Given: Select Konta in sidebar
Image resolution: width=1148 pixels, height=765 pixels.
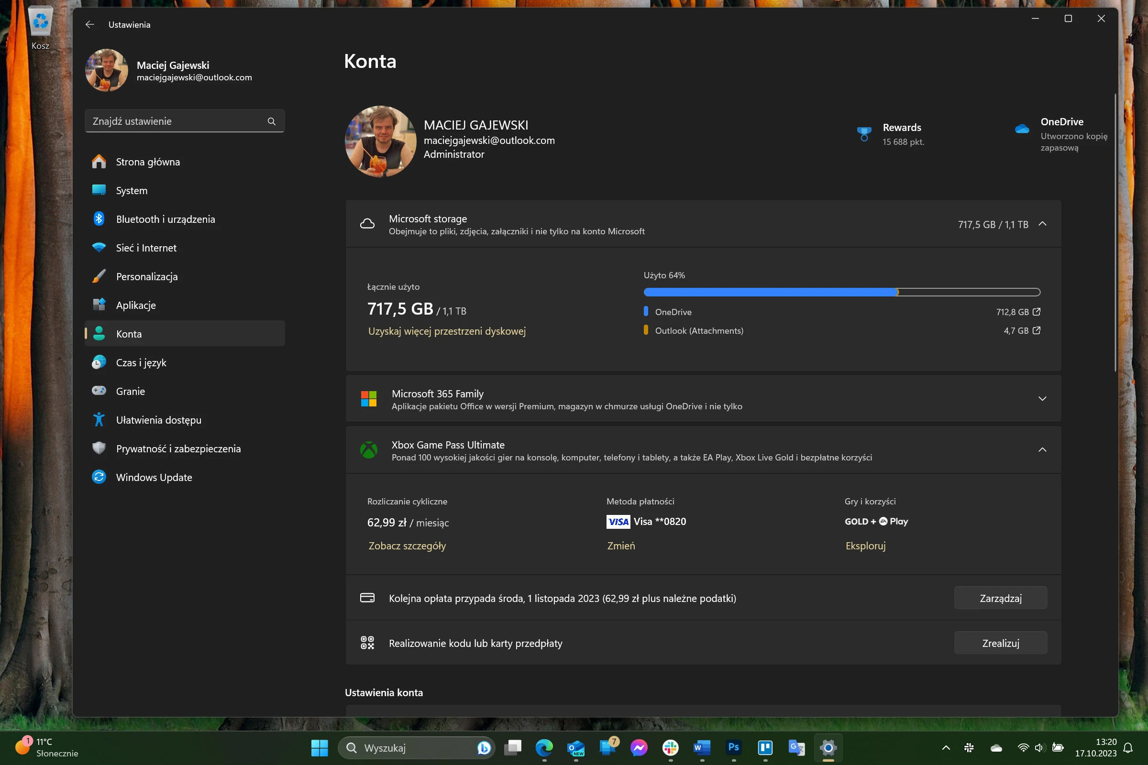Looking at the screenshot, I should tap(185, 334).
